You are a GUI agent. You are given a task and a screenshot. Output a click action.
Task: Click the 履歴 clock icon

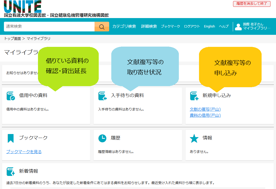click(102, 138)
